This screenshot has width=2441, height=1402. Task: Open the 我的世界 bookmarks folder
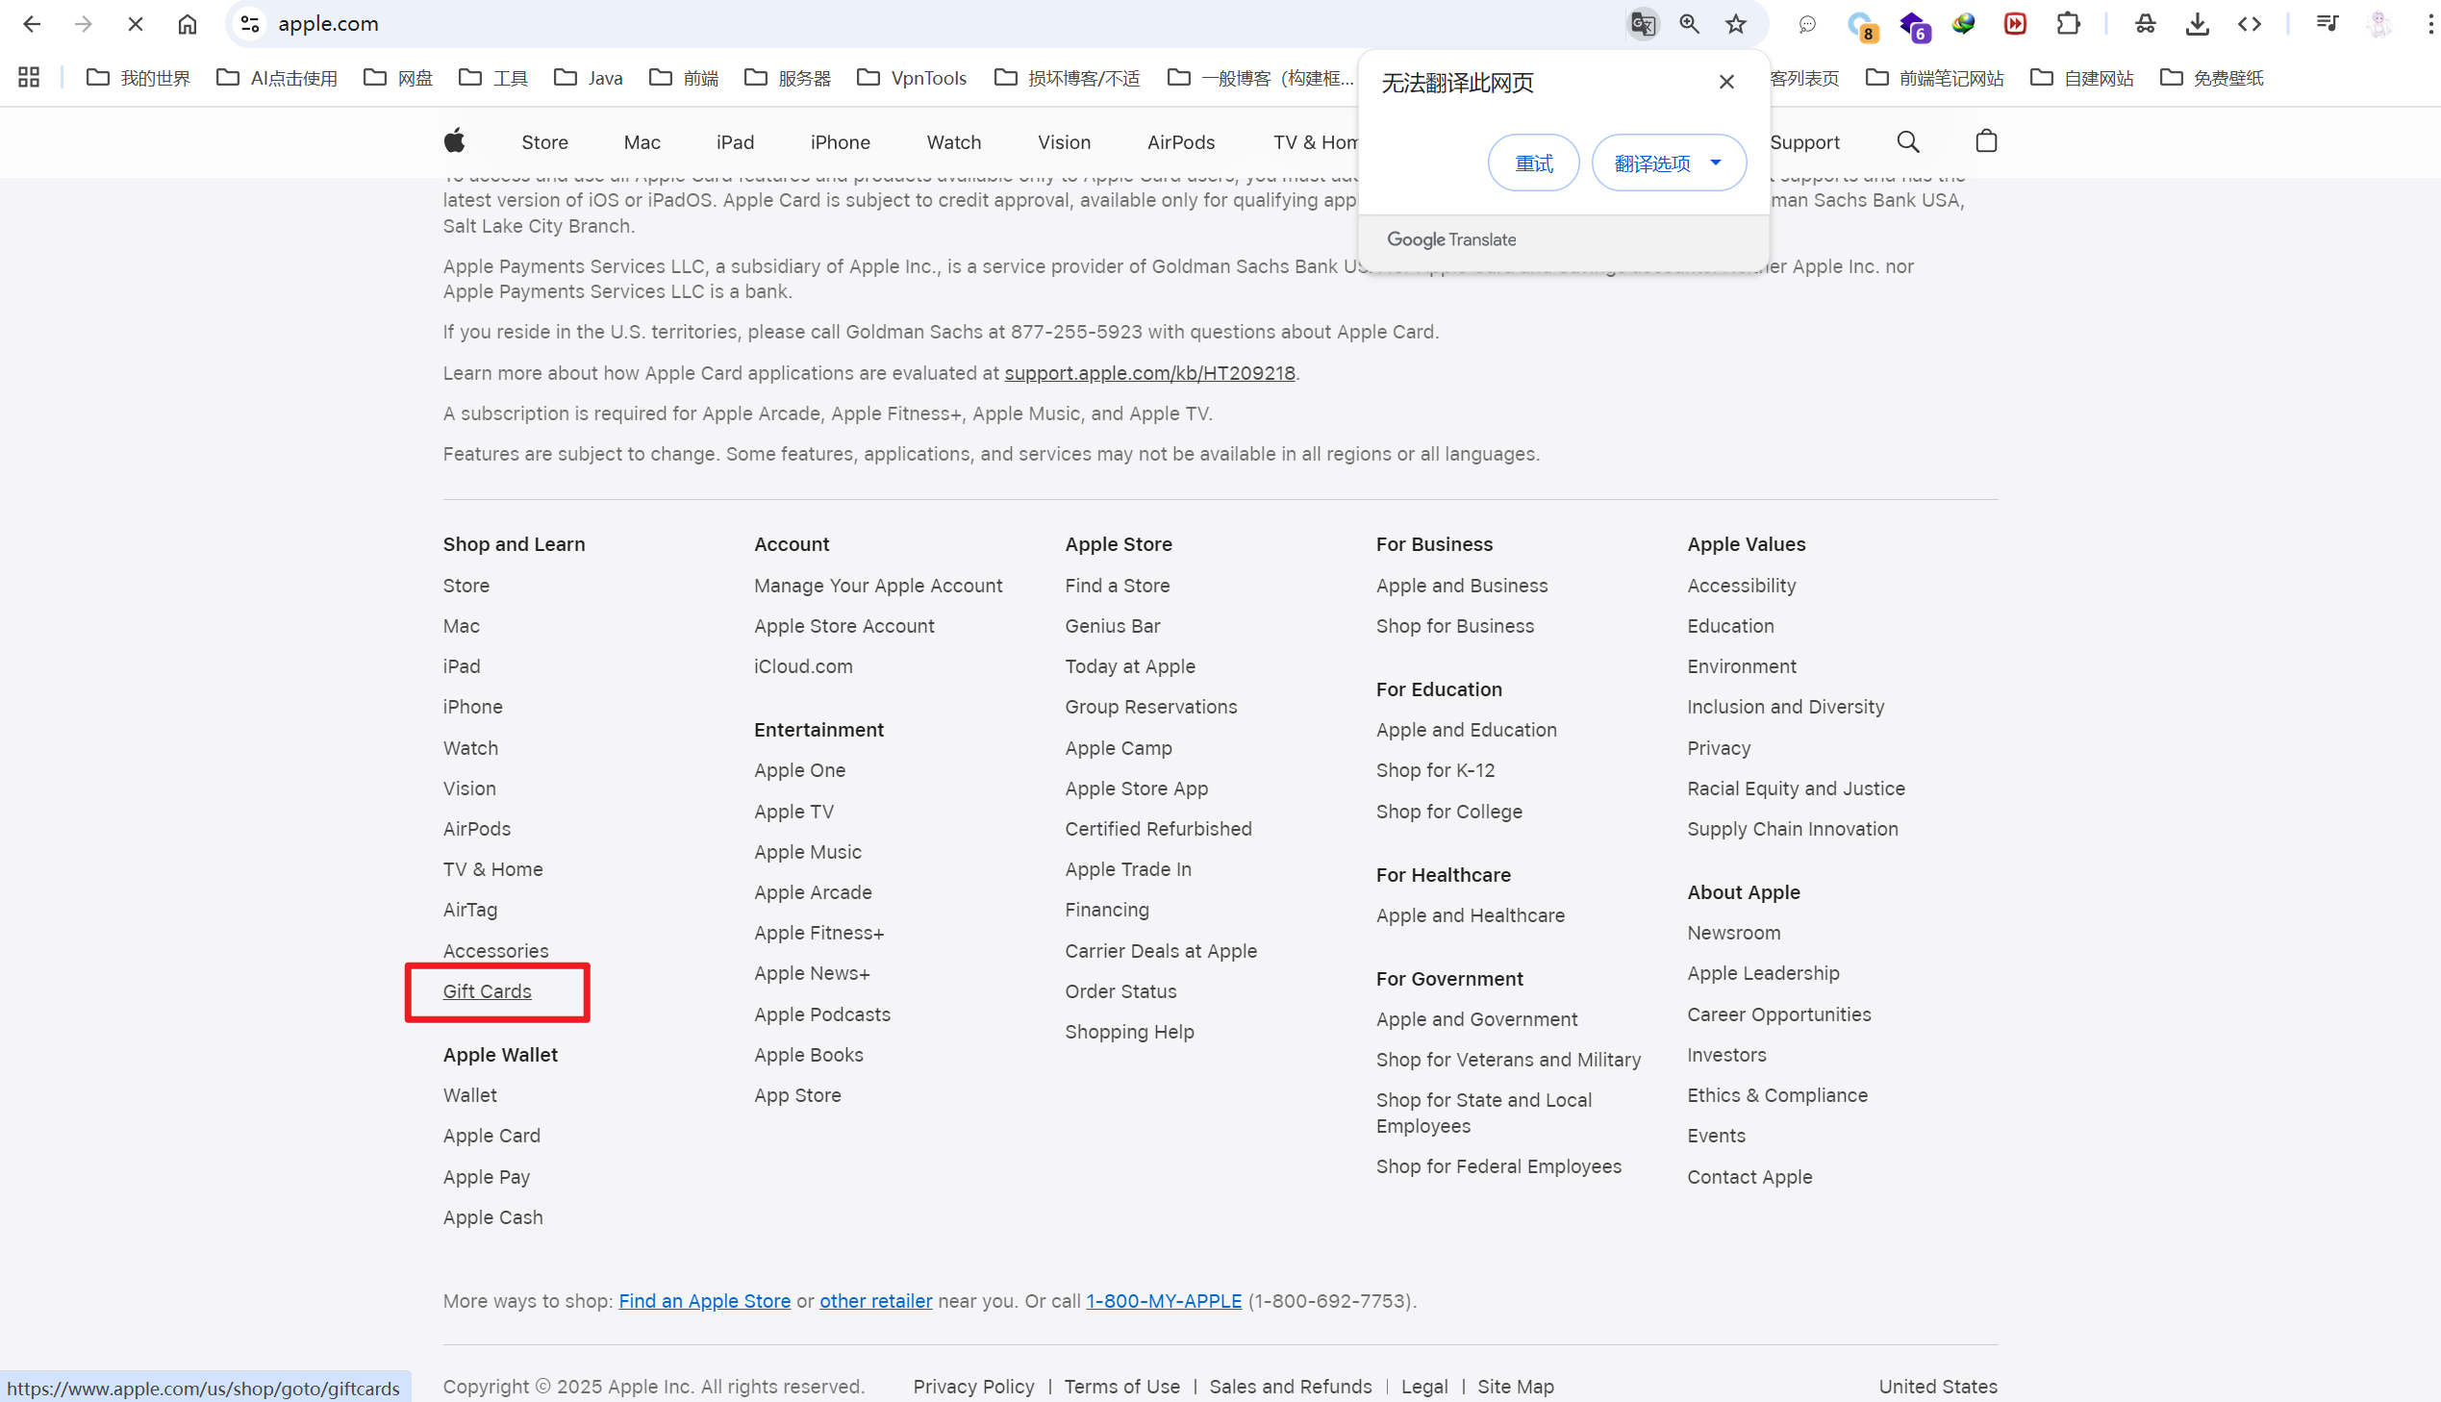click(138, 78)
